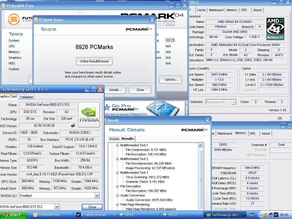Switch to the Validation tab in GPU-Z

tap(27, 97)
